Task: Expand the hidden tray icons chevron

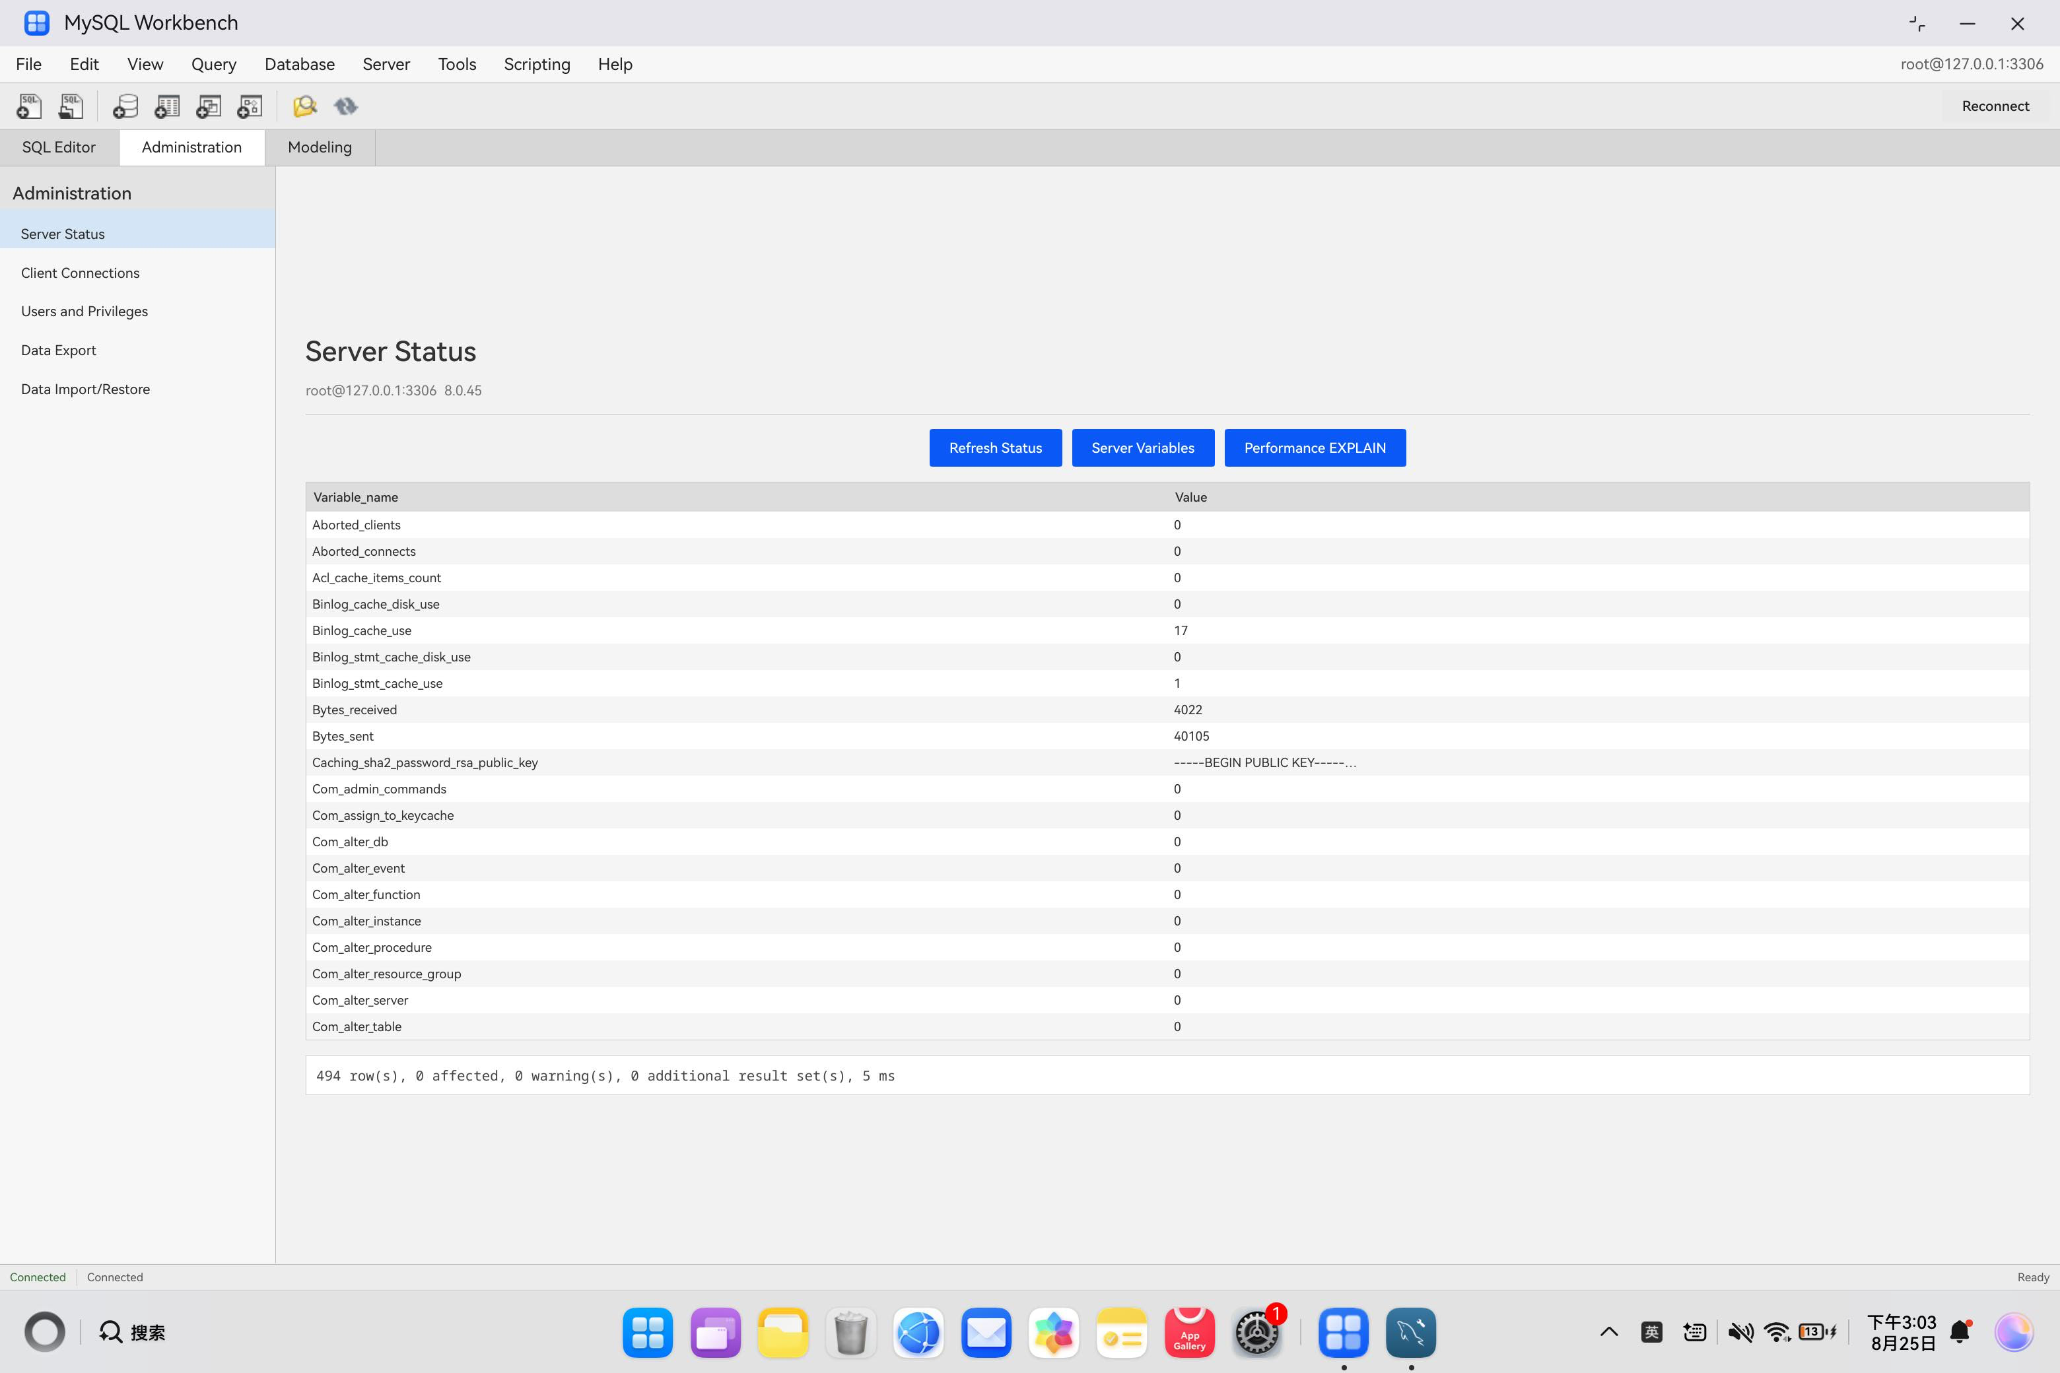Action: coord(1609,1332)
